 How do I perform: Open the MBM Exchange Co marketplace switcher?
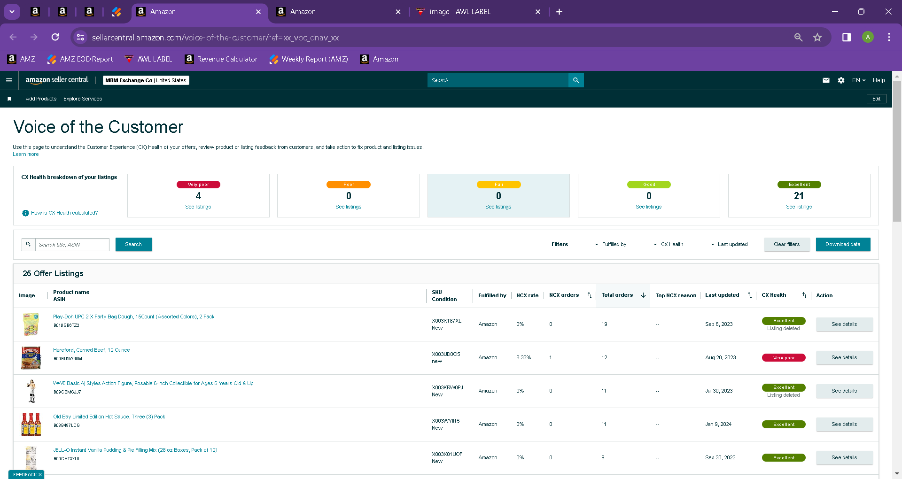click(x=146, y=80)
